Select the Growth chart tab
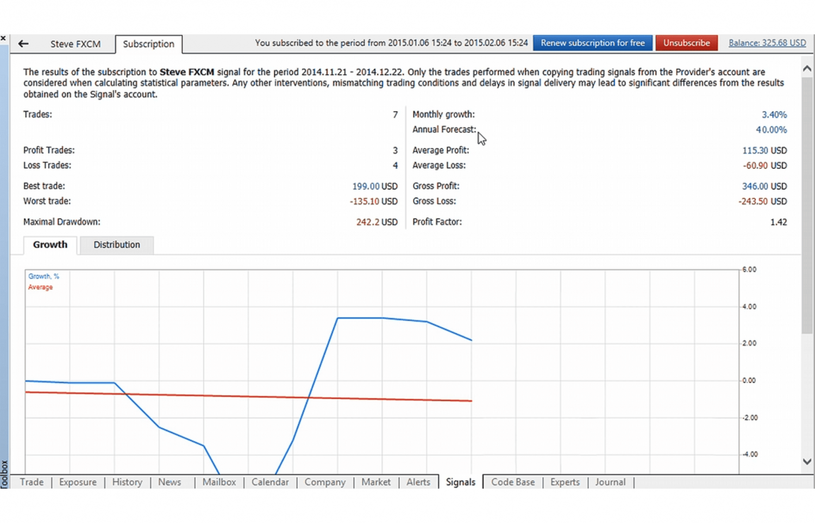The height and width of the screenshot is (523, 815). pos(50,245)
